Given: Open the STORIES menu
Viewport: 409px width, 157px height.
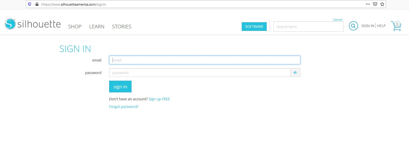Looking at the screenshot, I should point(122,27).
